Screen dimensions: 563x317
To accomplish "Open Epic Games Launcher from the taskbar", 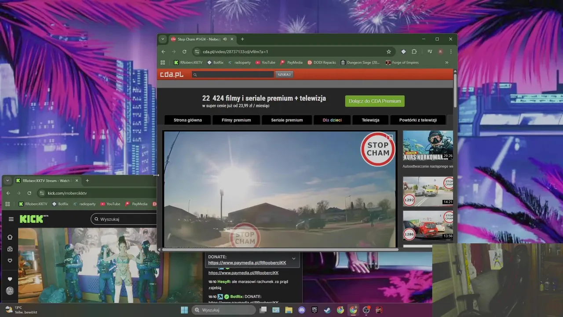I will click(314, 310).
